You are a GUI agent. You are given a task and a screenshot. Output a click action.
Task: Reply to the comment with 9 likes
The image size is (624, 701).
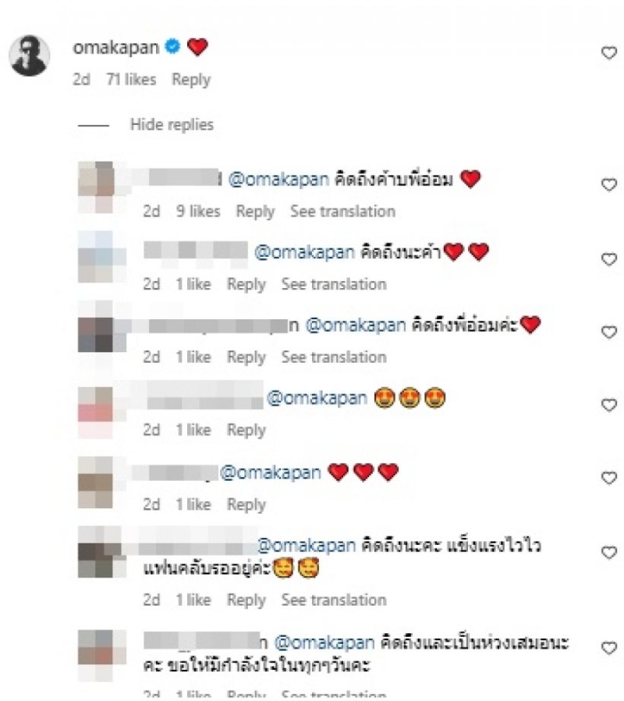[x=255, y=211]
